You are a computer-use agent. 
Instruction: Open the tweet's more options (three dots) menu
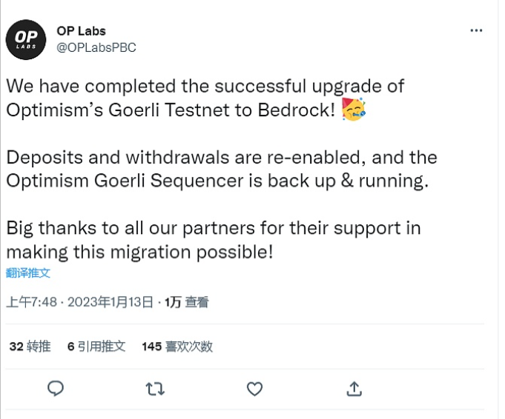point(477,31)
